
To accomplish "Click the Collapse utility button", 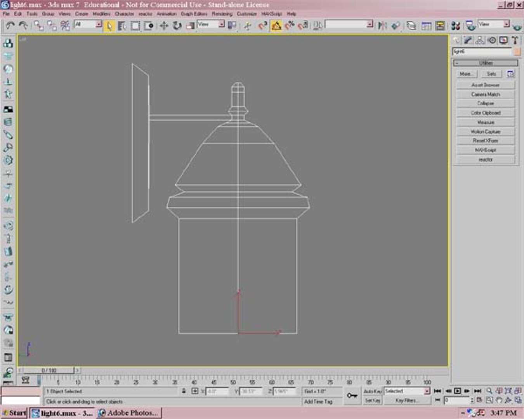I will click(x=486, y=104).
